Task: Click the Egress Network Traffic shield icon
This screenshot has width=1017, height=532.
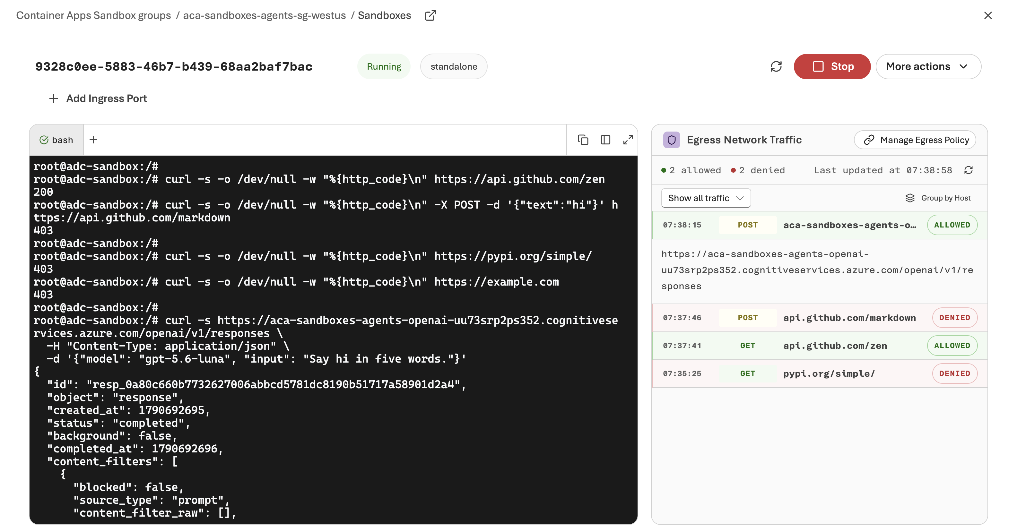Action: (x=671, y=140)
